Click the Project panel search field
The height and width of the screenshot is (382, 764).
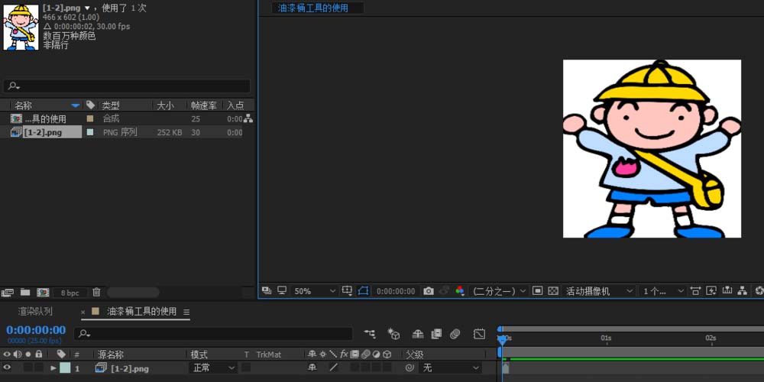pos(130,86)
